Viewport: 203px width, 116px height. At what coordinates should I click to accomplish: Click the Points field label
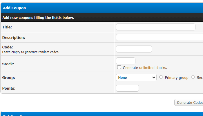pos(9,88)
